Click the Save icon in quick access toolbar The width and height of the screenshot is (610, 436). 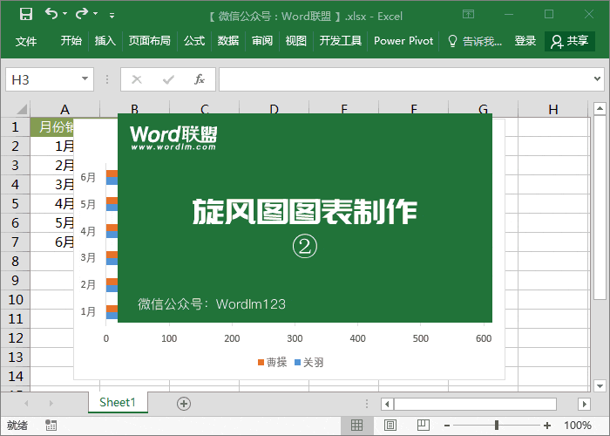26,14
